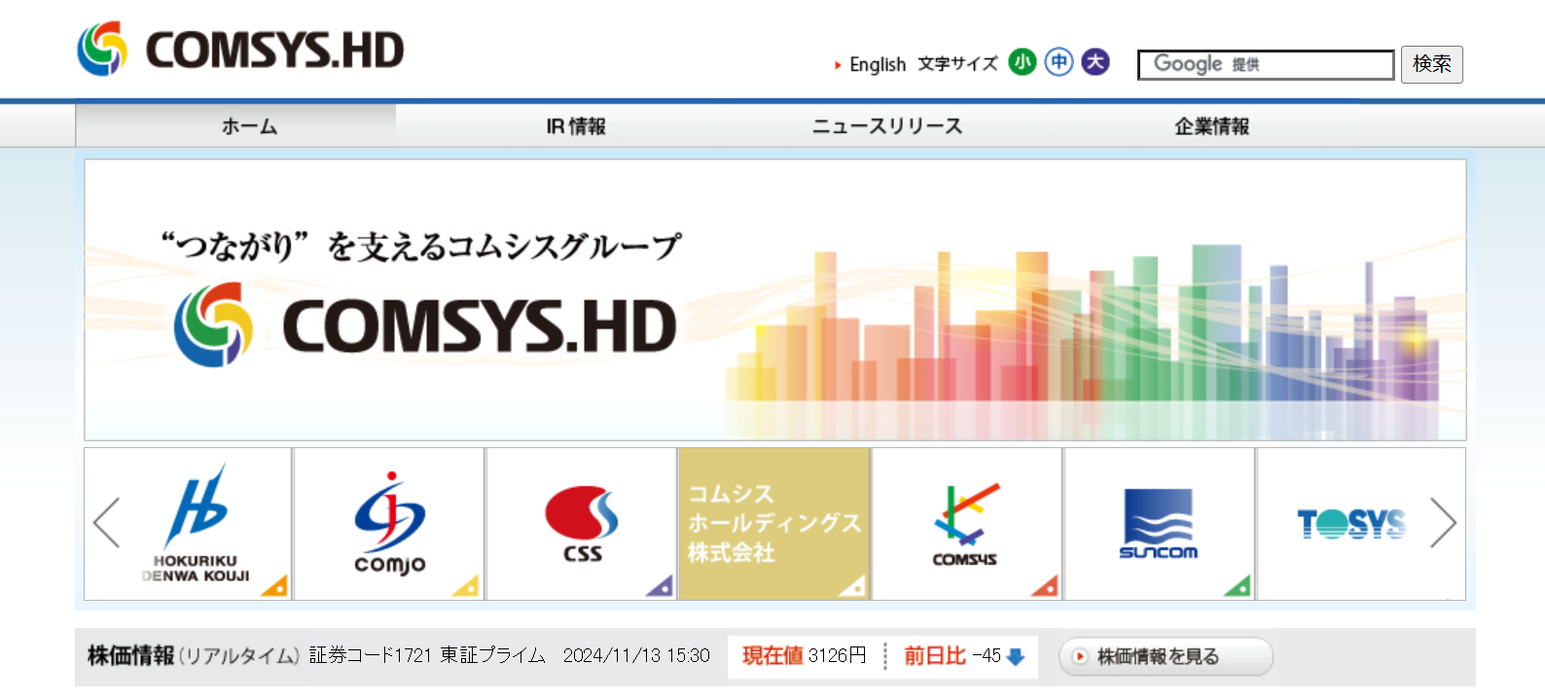Open the IR情報 tab
The width and height of the screenshot is (1545, 698).
576,125
